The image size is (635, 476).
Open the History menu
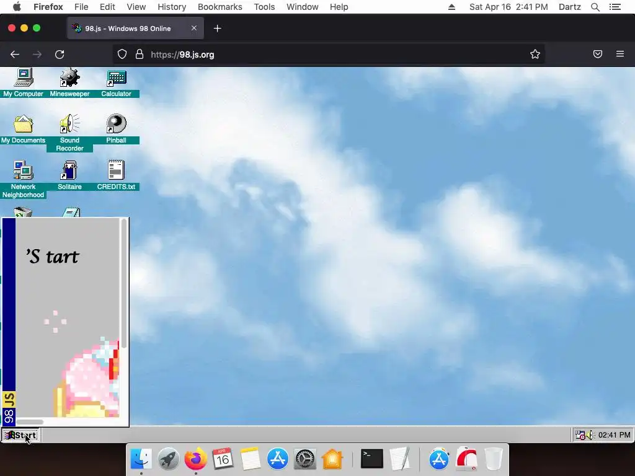[x=172, y=7]
